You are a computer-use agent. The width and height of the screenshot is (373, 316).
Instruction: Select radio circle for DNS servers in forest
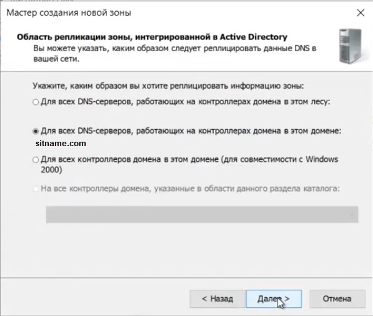[x=36, y=102]
